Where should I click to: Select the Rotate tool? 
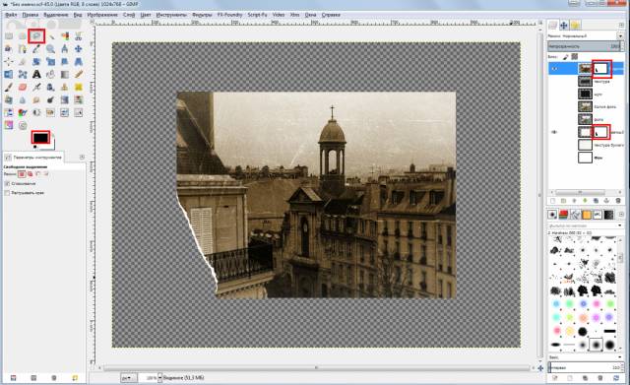pyautogui.click(x=36, y=61)
